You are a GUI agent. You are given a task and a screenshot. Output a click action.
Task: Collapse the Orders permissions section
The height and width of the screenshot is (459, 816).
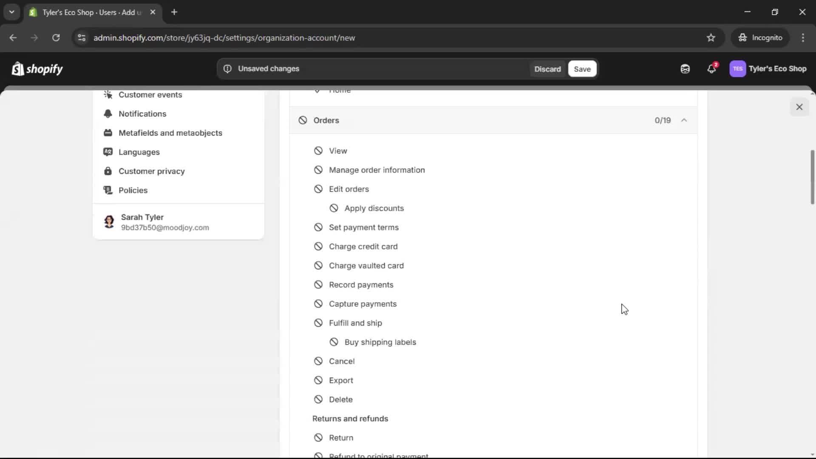pos(684,120)
